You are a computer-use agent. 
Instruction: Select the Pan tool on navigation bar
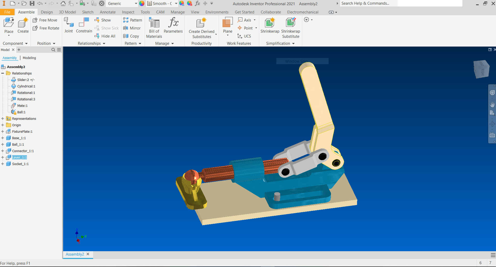coord(492,105)
